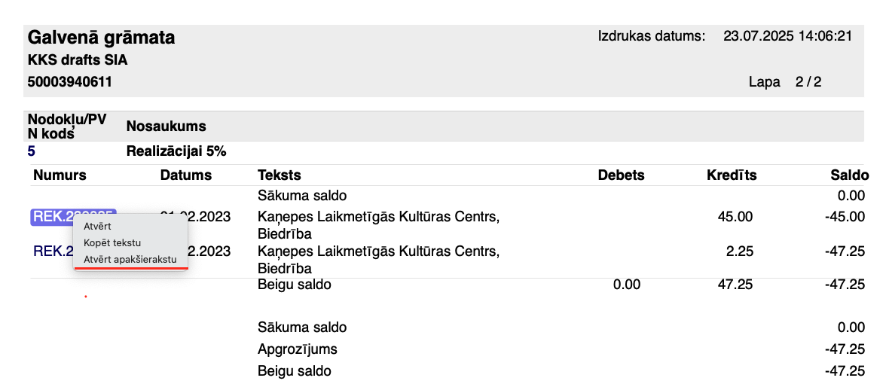Click the Numurs column header
Viewport: 889px width, 390px height.
coord(60,175)
